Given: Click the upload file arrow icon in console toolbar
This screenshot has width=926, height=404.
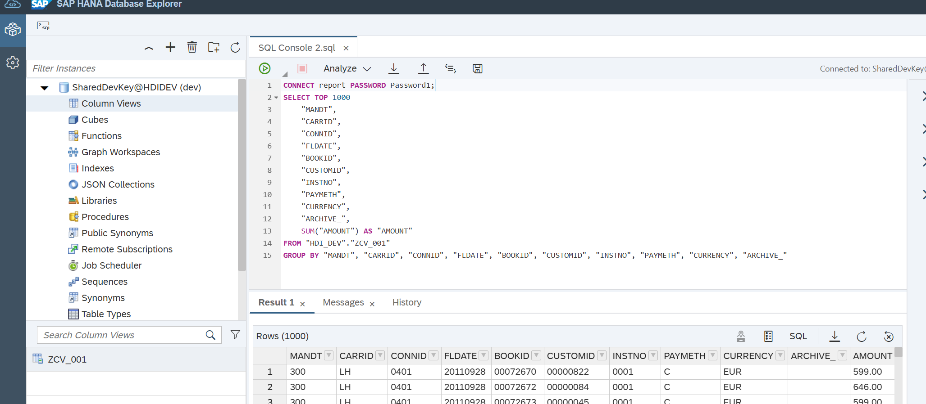Looking at the screenshot, I should point(423,68).
